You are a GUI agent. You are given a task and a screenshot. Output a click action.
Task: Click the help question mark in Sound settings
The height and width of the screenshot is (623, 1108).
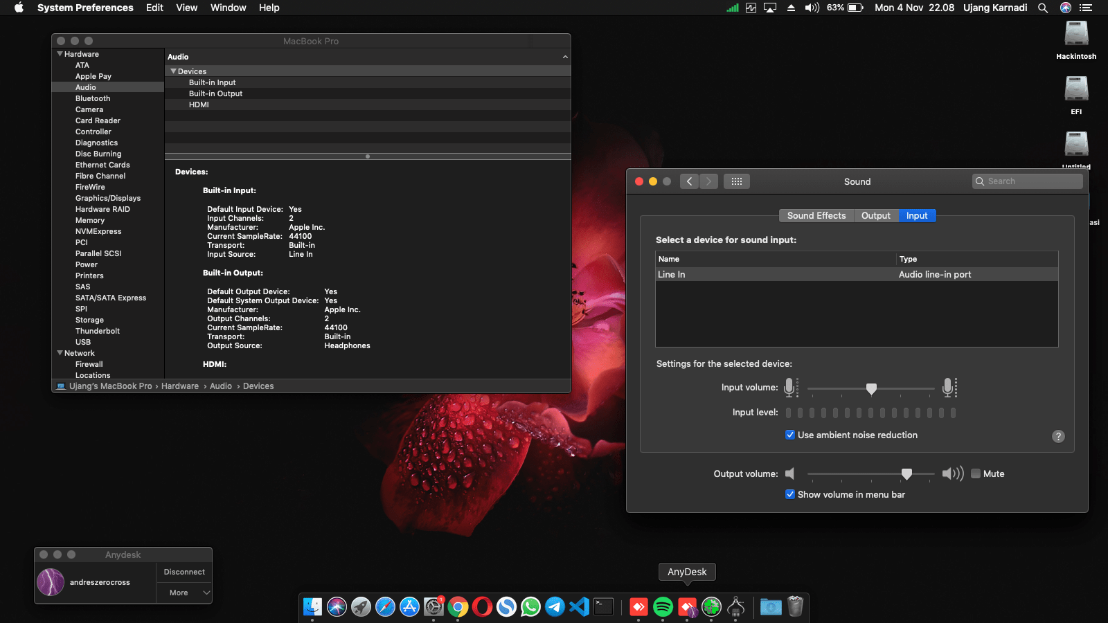[1057, 436]
